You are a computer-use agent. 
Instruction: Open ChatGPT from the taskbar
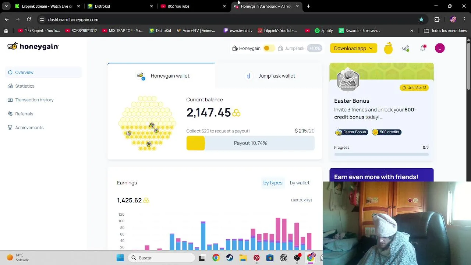283,258
